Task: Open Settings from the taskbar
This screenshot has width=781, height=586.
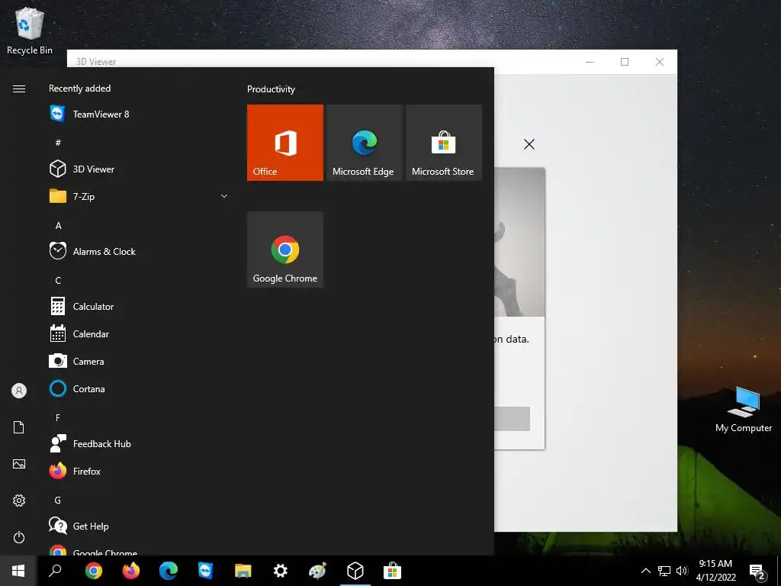Action: [x=281, y=571]
